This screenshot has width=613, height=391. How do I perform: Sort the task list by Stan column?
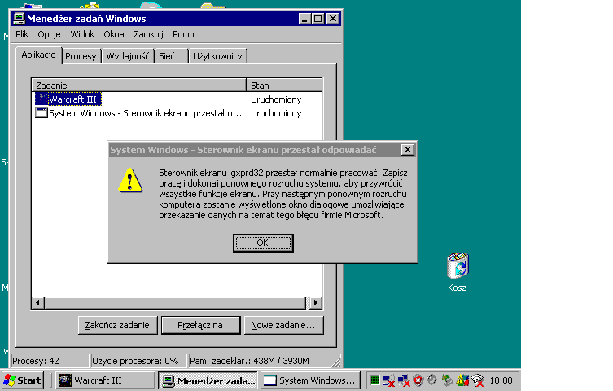[x=284, y=85]
